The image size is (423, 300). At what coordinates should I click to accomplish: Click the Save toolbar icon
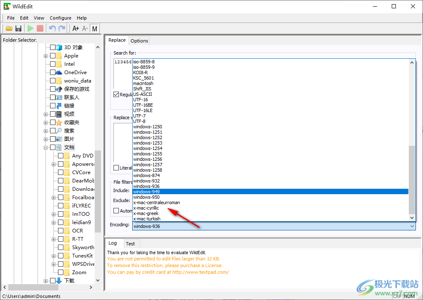pyautogui.click(x=18, y=28)
